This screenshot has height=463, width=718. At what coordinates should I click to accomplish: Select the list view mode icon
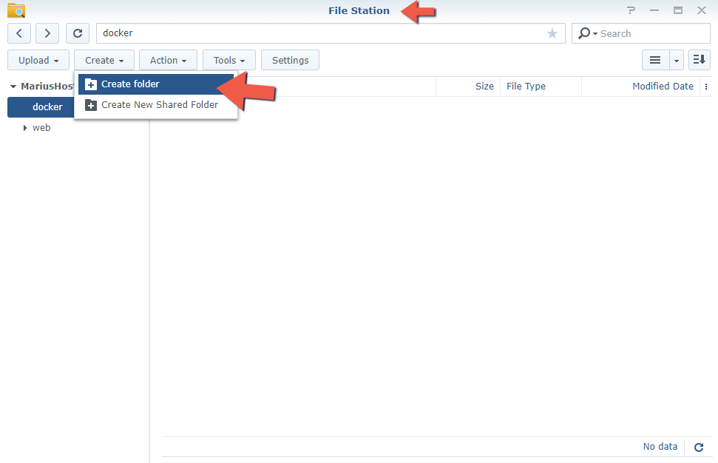pos(655,60)
